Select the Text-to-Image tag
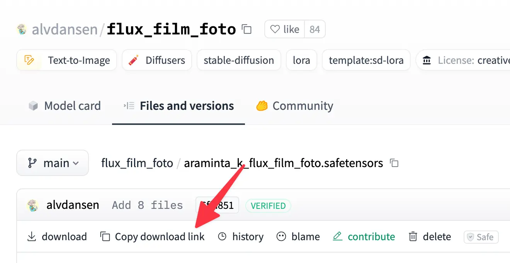 (66, 60)
